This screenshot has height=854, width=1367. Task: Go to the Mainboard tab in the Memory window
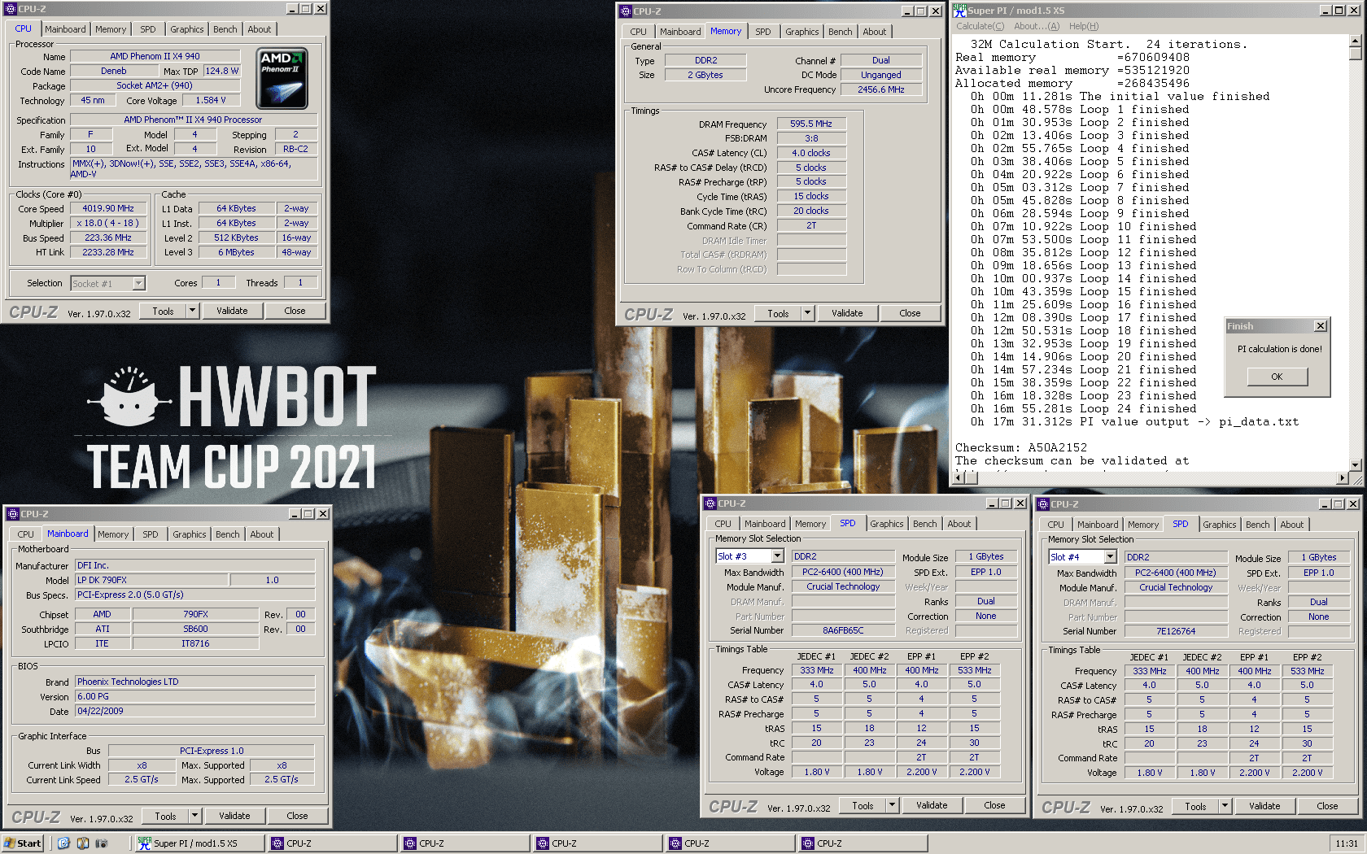point(680,32)
